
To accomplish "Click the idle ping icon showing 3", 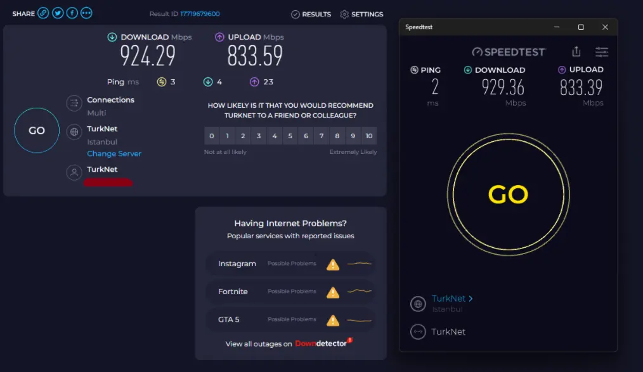I will click(162, 82).
